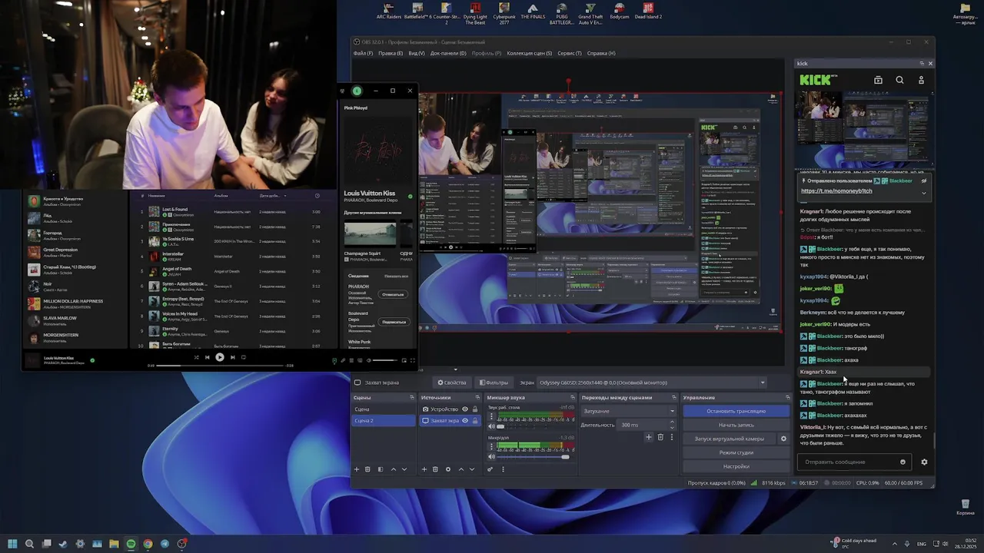The width and height of the screenshot is (984, 553).
Task: Open Telegram from the Windows taskbar
Action: (x=165, y=544)
